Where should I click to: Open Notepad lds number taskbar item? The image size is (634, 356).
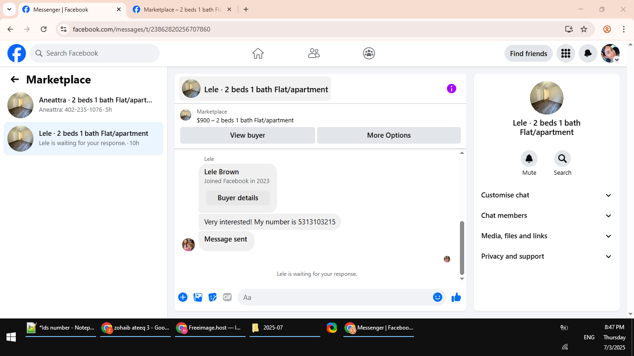61,328
